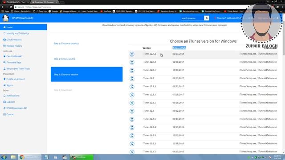Click the iTunes 12.6.3 version text

[x=149, y=87]
